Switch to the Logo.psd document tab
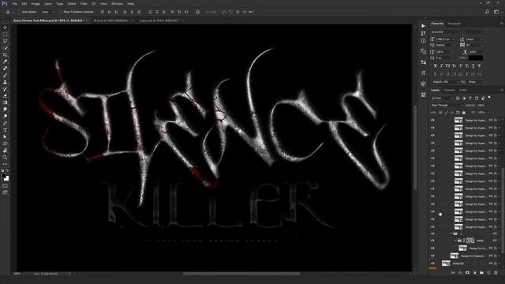505x284 pixels. [159, 21]
